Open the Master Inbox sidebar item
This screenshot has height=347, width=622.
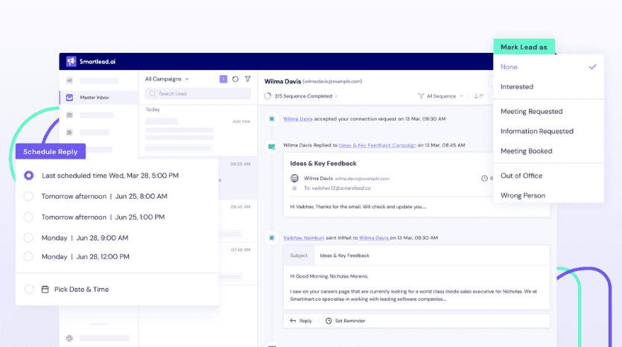point(99,97)
